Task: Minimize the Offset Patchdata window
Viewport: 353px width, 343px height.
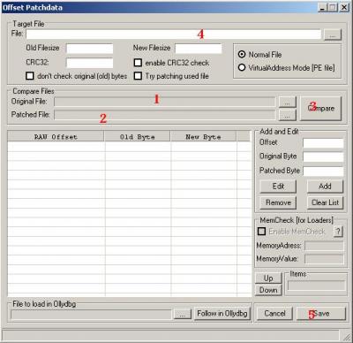Action: coord(323,7)
